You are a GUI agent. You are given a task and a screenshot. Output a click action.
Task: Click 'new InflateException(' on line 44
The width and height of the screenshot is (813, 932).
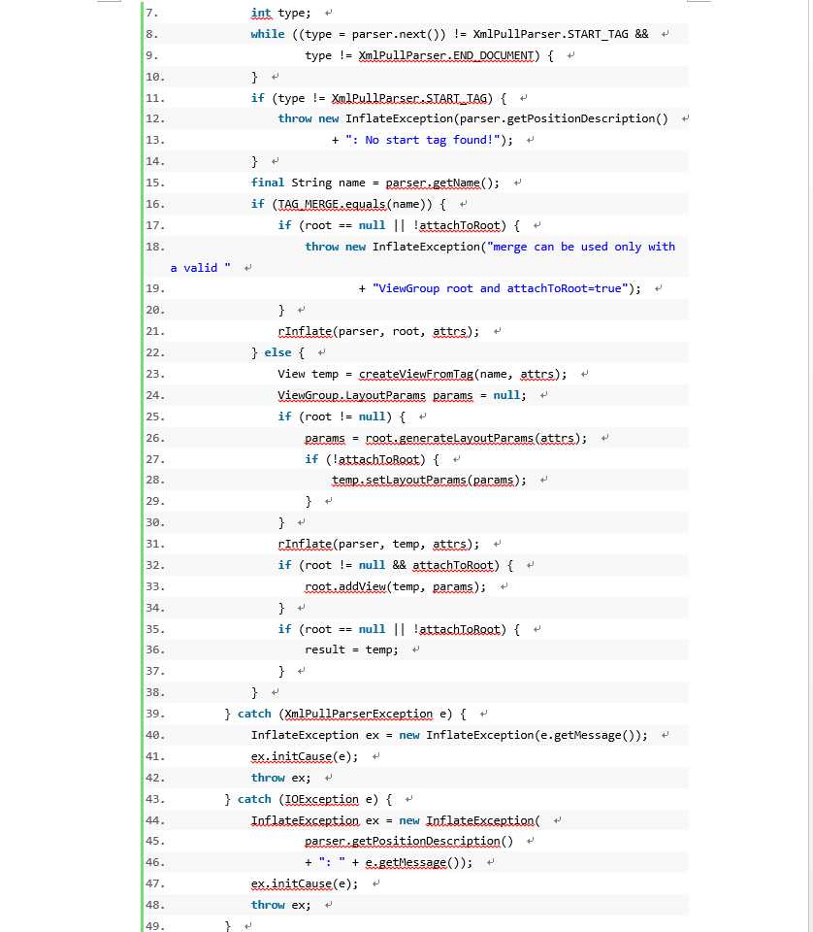pos(470,821)
